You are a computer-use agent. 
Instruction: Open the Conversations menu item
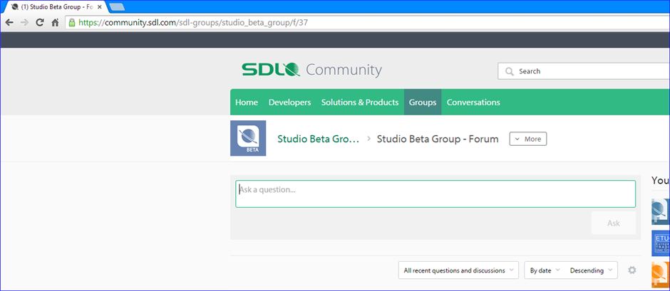coord(473,102)
